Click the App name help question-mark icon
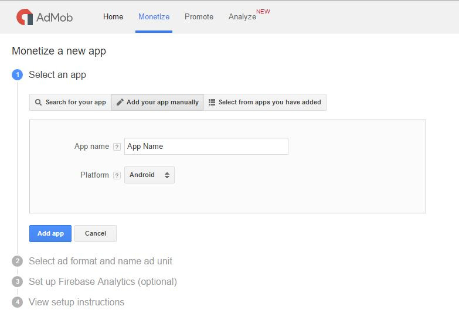Viewport: 459px width, 313px height. pyautogui.click(x=117, y=147)
